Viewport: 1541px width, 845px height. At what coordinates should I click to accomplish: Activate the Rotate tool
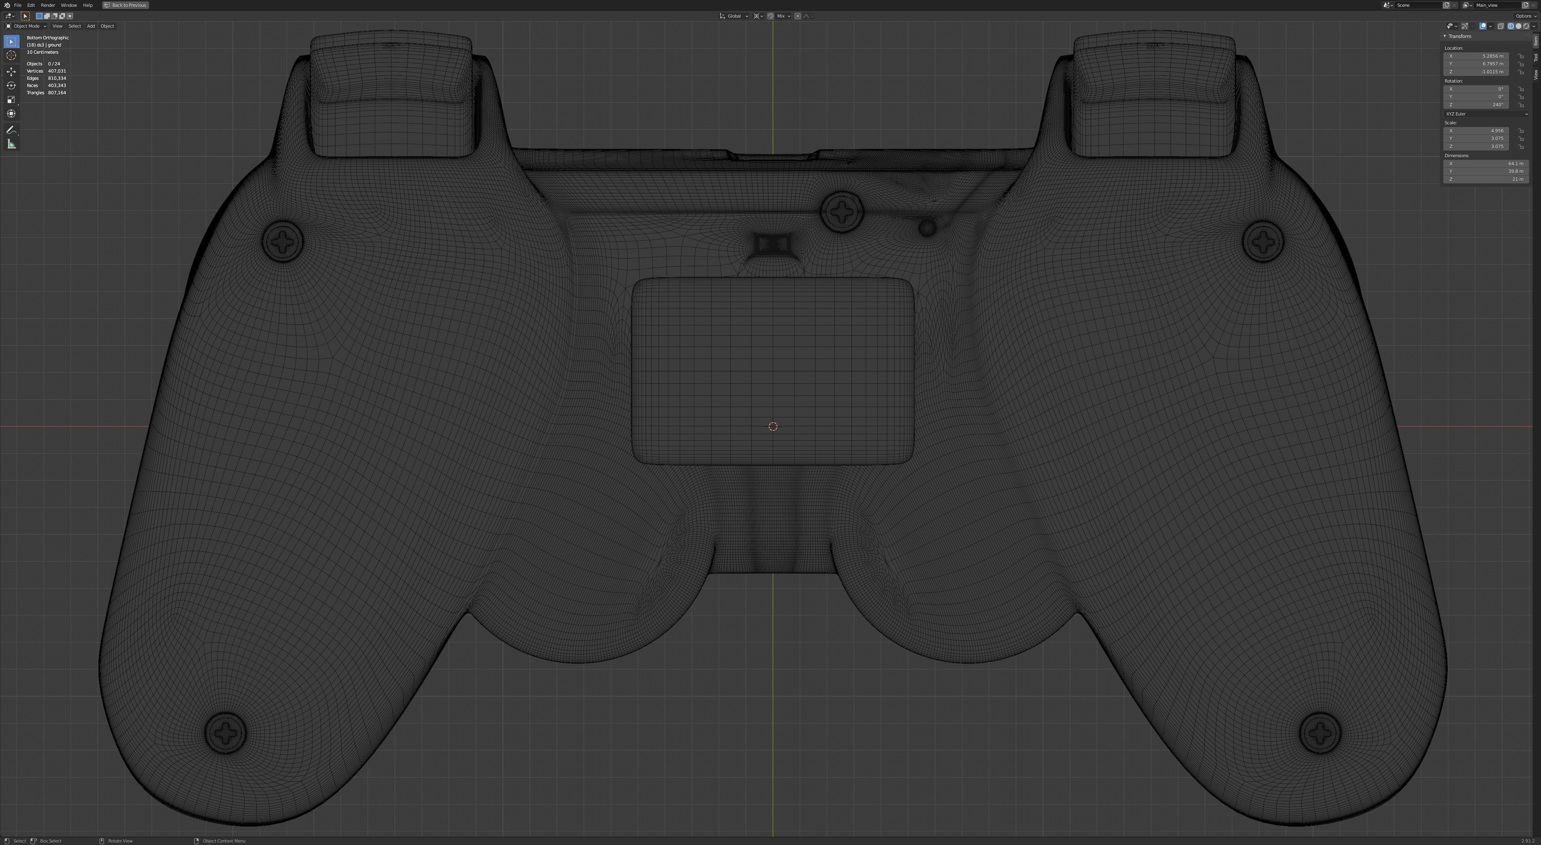click(11, 85)
